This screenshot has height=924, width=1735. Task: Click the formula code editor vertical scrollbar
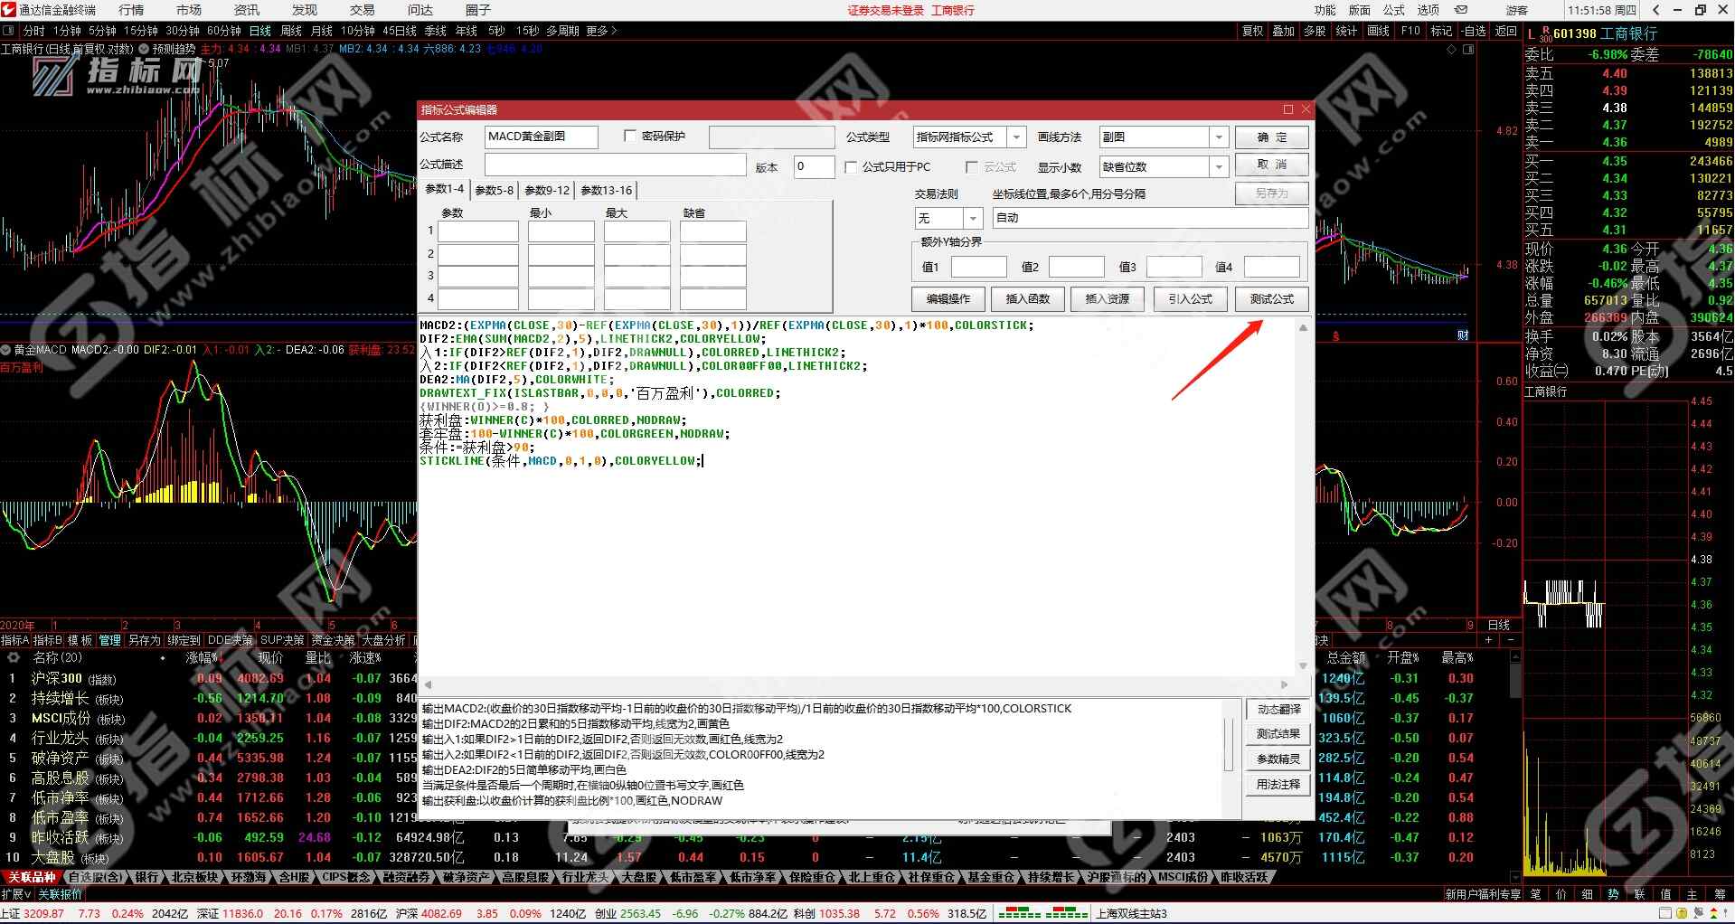(1303, 497)
